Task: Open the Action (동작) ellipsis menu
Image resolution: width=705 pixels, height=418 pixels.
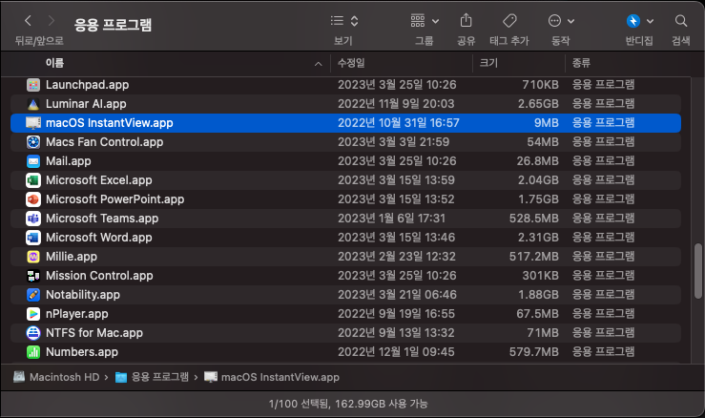Action: pos(561,21)
